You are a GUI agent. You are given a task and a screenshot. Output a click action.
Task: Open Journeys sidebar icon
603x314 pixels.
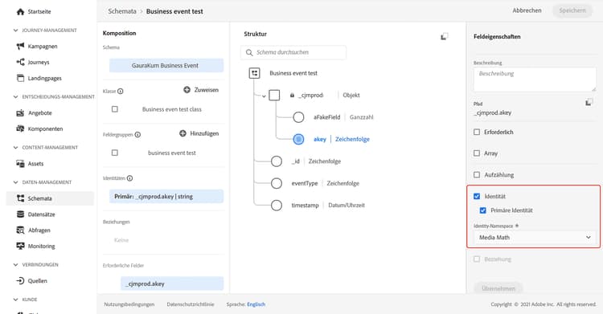(20, 62)
